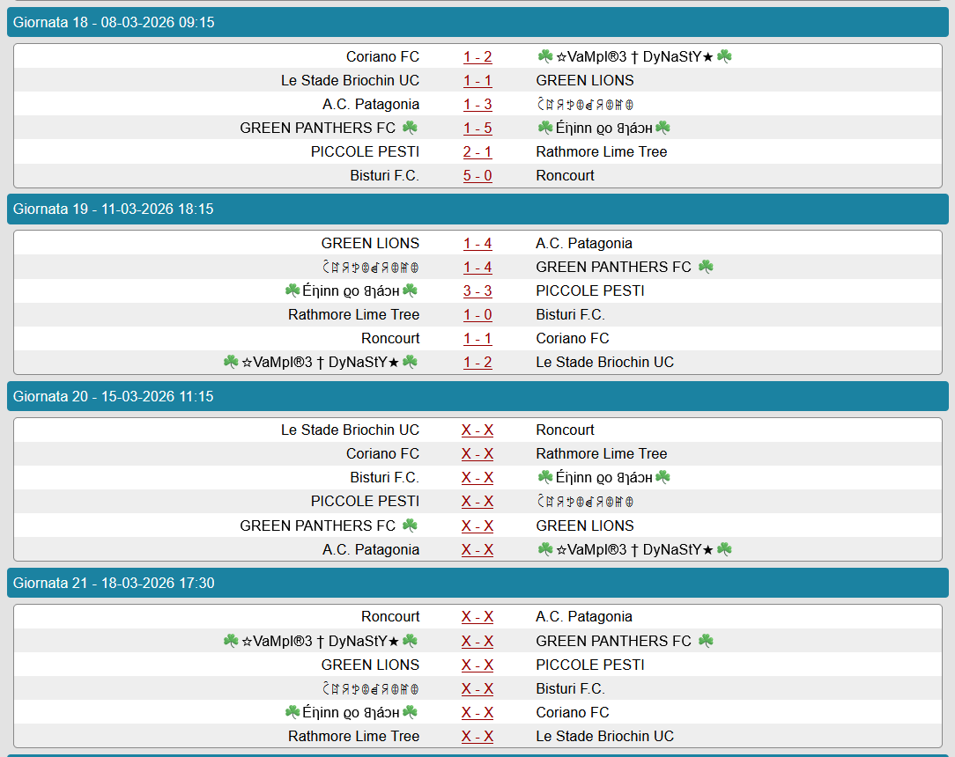Open the GREEN PANTHERS FC vs GREEN LIONS fixture link

click(477, 526)
